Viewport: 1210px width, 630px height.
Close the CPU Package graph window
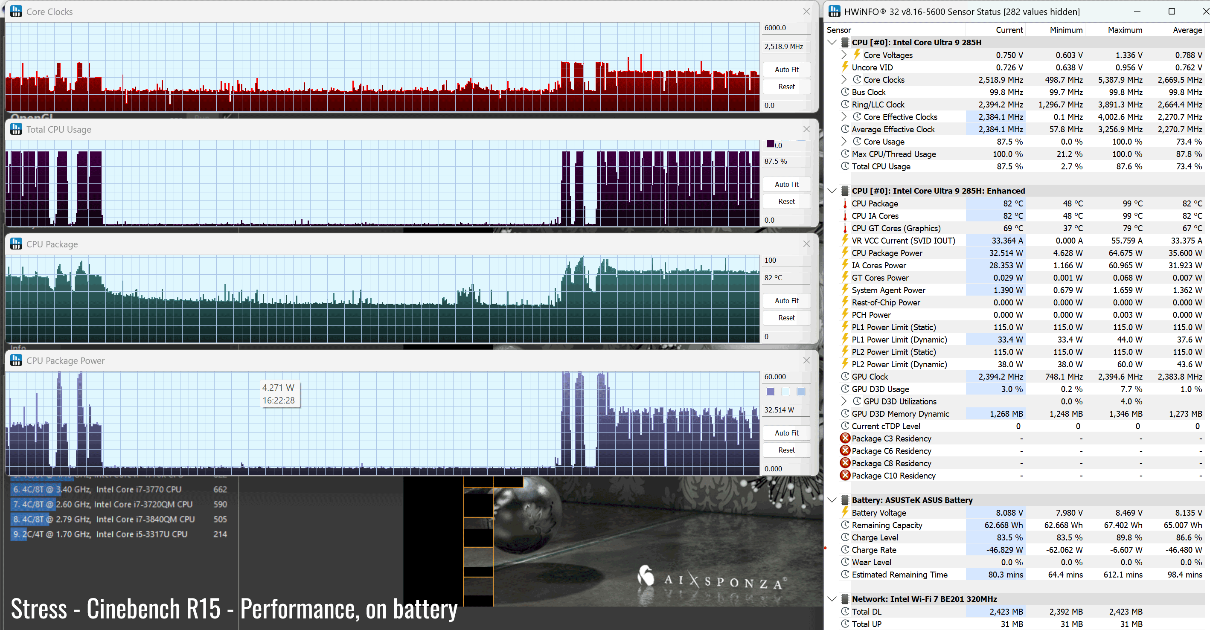(806, 244)
